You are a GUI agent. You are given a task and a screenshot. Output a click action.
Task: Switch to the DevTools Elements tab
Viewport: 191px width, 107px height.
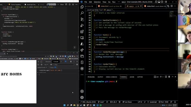click(48, 62)
